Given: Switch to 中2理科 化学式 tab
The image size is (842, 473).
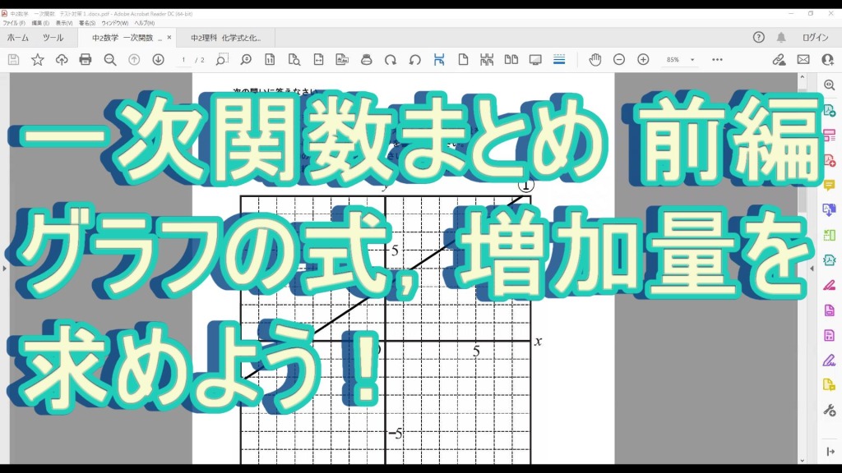Looking at the screenshot, I should click(x=224, y=38).
